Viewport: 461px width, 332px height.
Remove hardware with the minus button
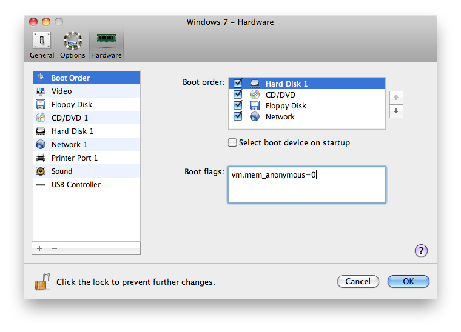[x=55, y=248]
